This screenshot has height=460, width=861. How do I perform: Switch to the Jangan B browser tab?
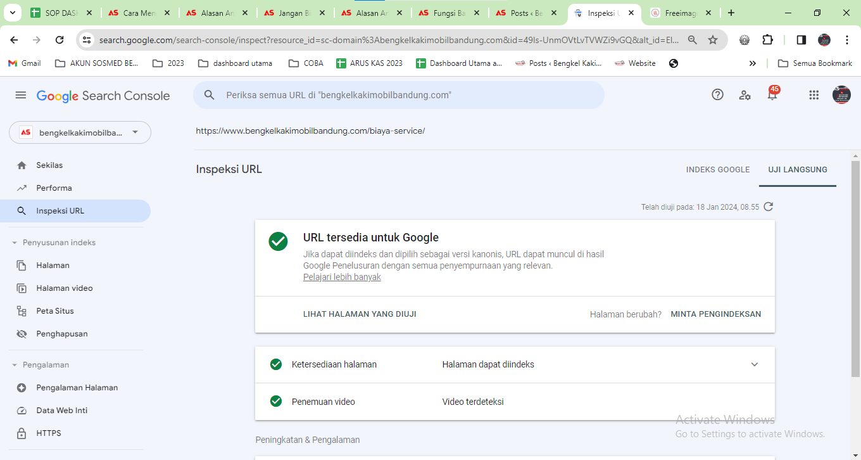click(294, 13)
